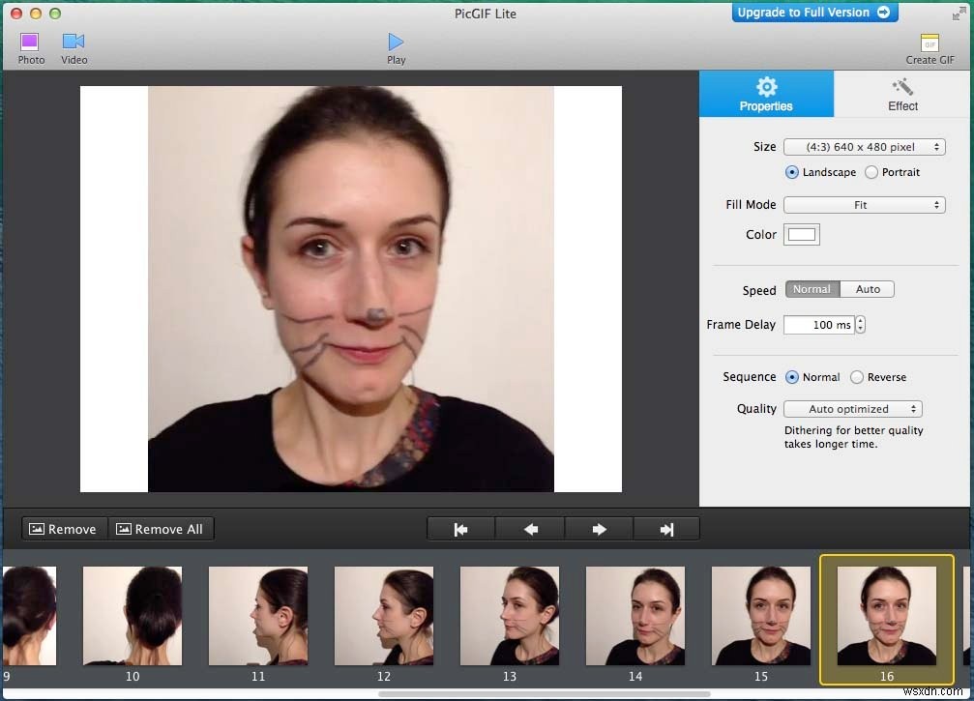974x701 pixels.
Task: Open the Quality dropdown menu
Action: pyautogui.click(x=852, y=408)
